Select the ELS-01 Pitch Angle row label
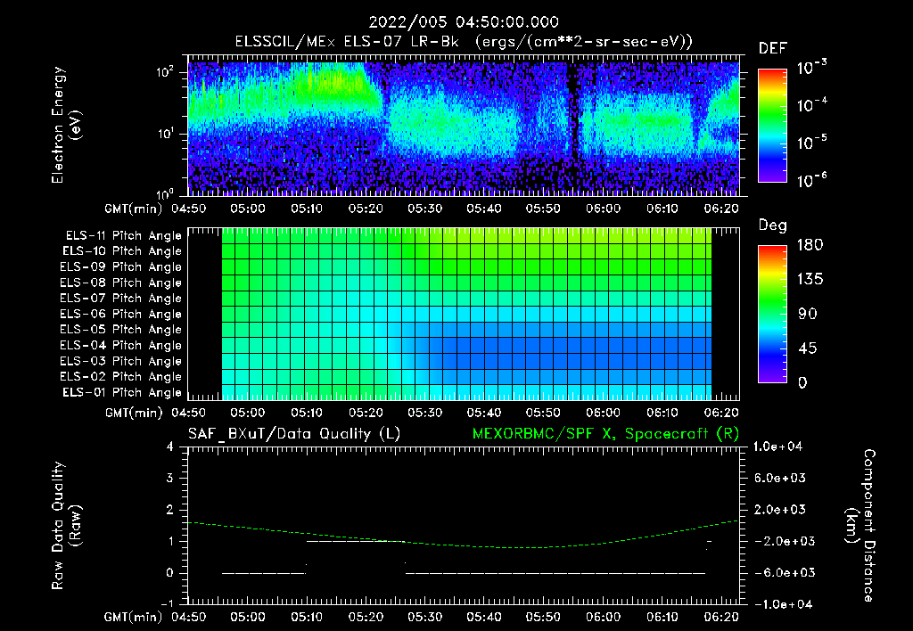Screen dimensions: 913x631 (121, 392)
